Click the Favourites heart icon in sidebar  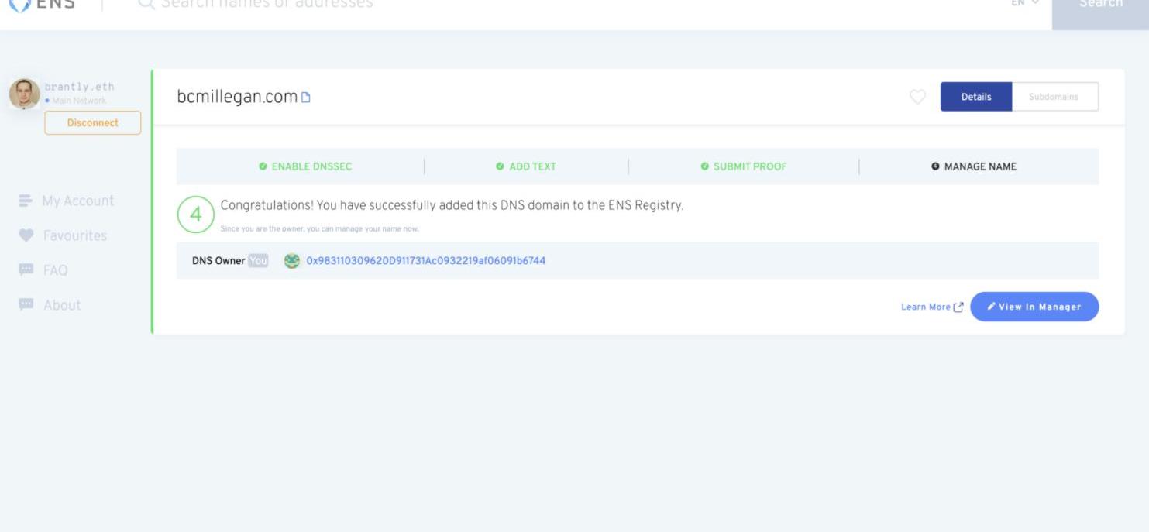(x=26, y=235)
